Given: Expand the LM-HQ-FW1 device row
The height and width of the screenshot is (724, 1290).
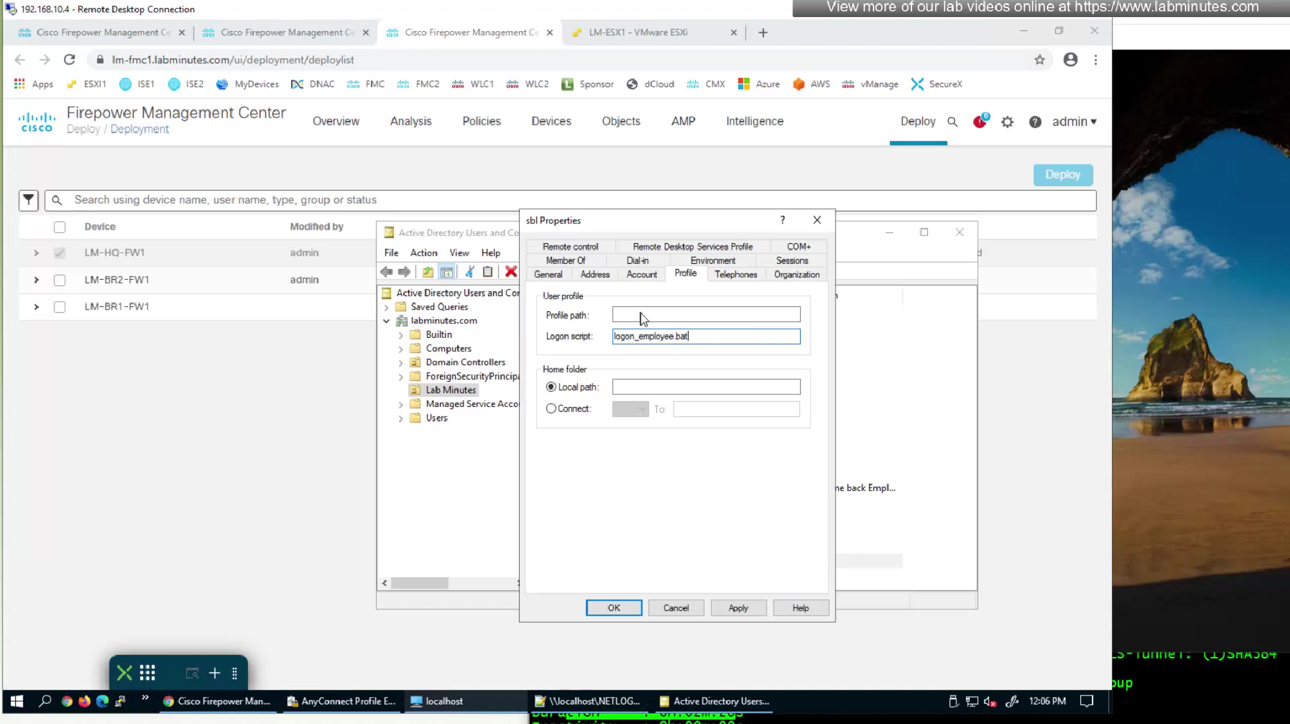Looking at the screenshot, I should click(36, 253).
